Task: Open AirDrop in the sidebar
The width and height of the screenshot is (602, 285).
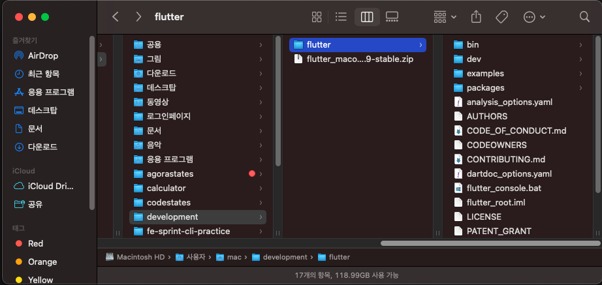Action: 42,55
